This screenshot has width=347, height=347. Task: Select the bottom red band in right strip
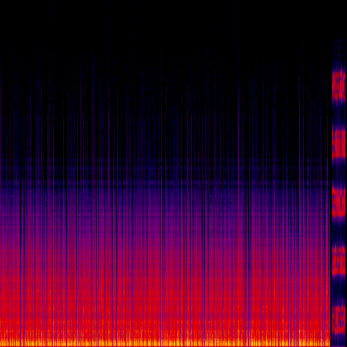click(x=339, y=319)
